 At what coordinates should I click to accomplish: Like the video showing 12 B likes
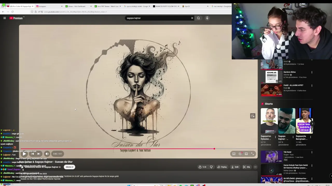tap(202, 167)
